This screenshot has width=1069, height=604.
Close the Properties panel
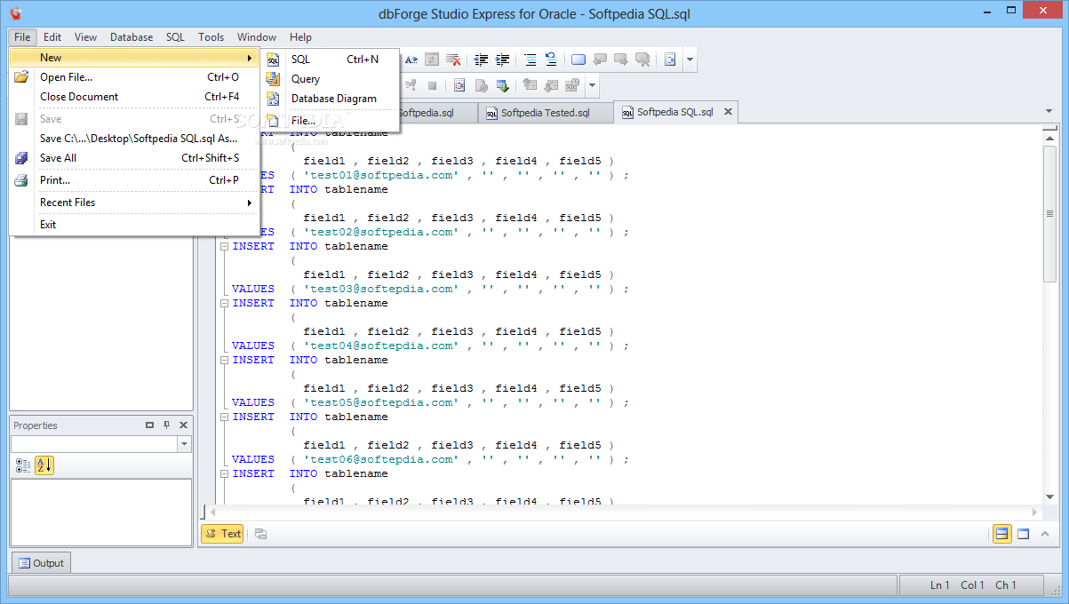[183, 425]
